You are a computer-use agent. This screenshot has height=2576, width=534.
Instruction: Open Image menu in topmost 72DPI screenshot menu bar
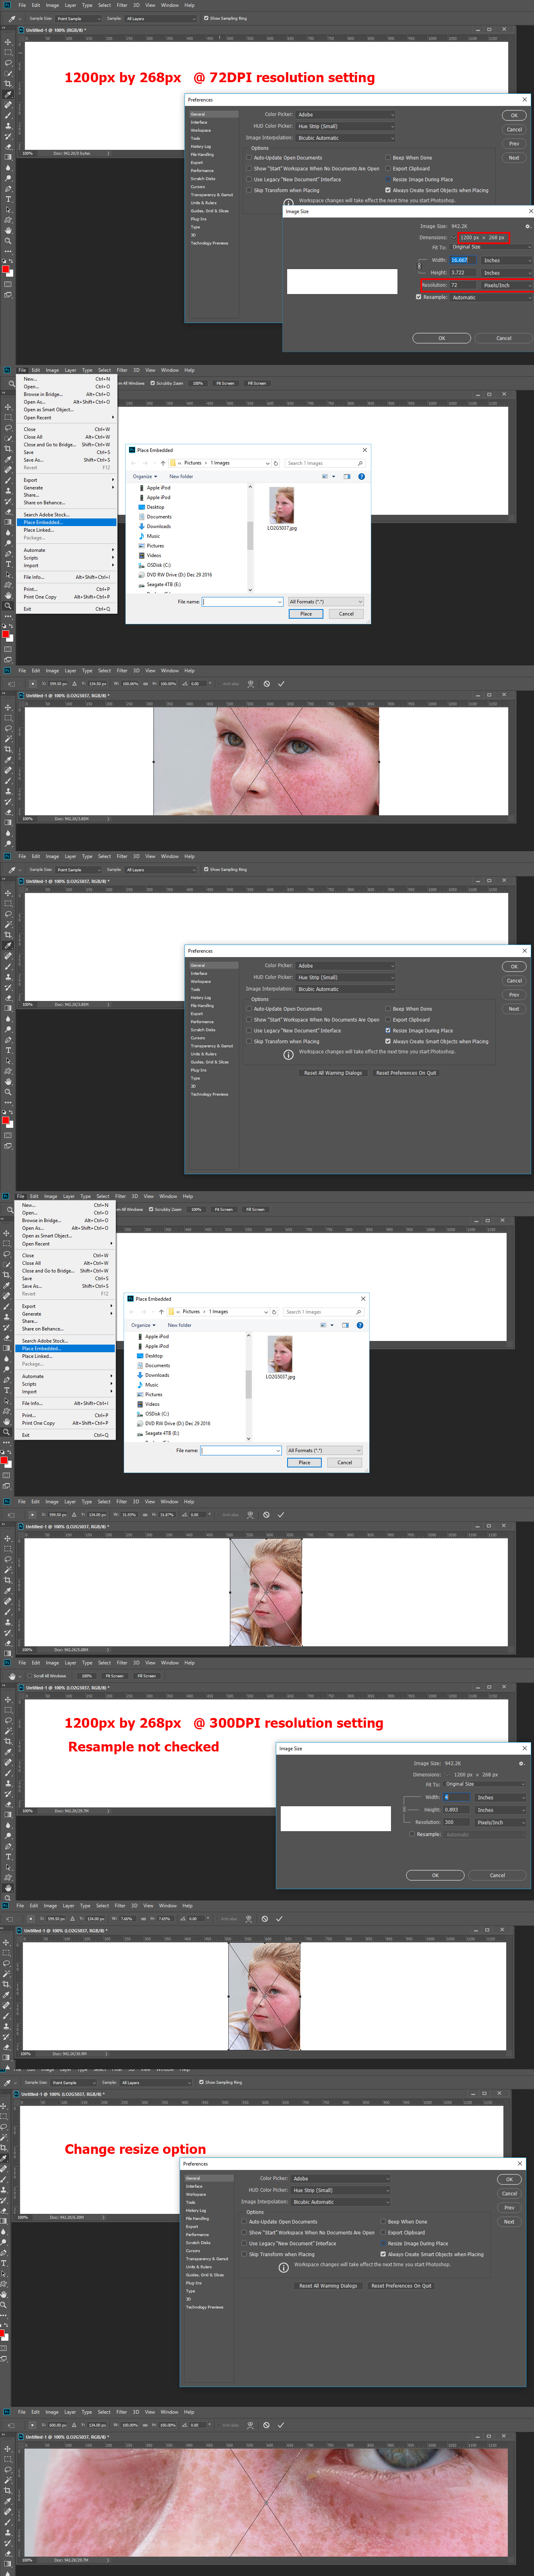pos(51,5)
